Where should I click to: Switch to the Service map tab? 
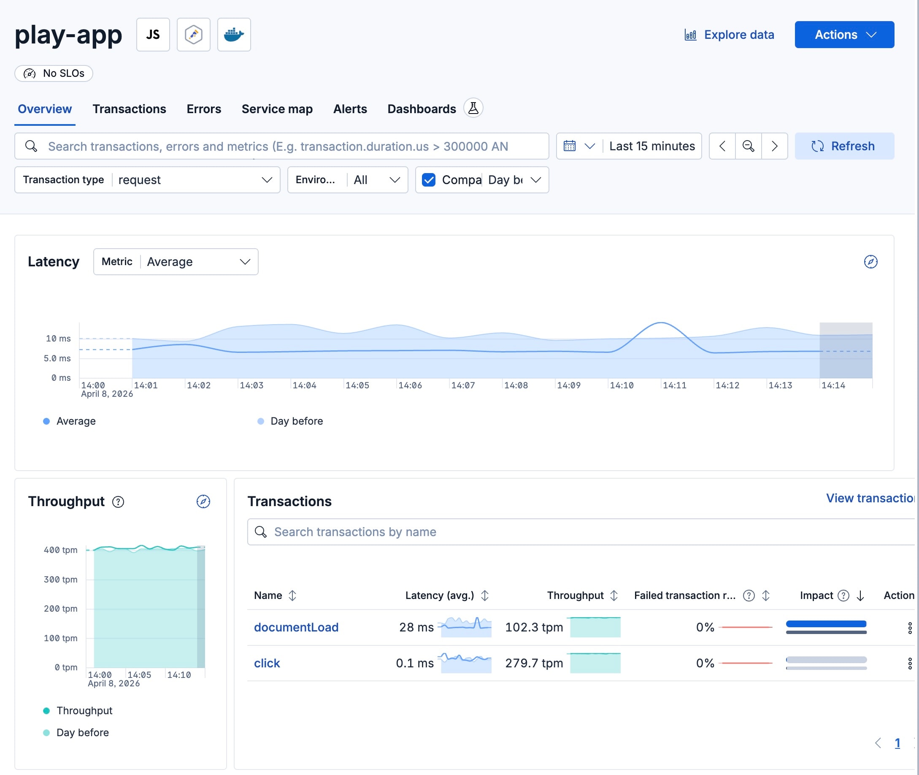pyautogui.click(x=277, y=108)
